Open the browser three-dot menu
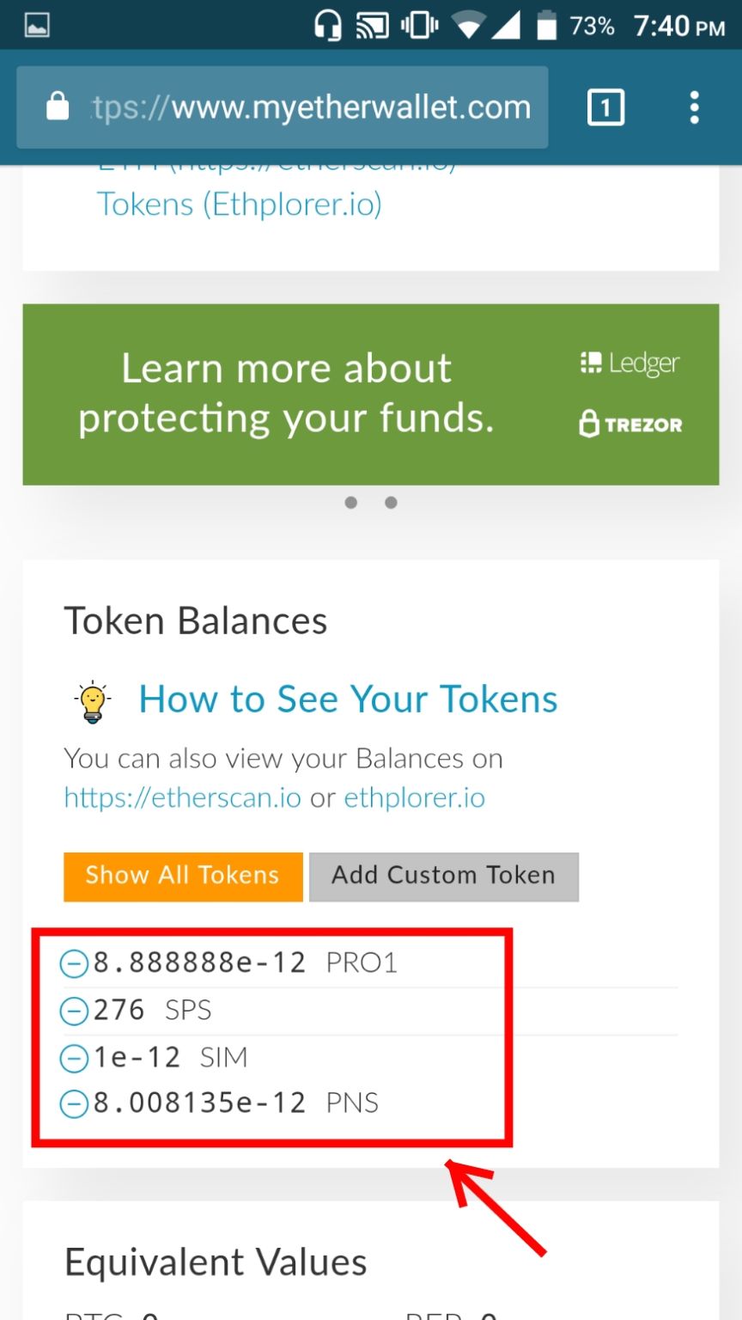The image size is (742, 1320). click(694, 108)
